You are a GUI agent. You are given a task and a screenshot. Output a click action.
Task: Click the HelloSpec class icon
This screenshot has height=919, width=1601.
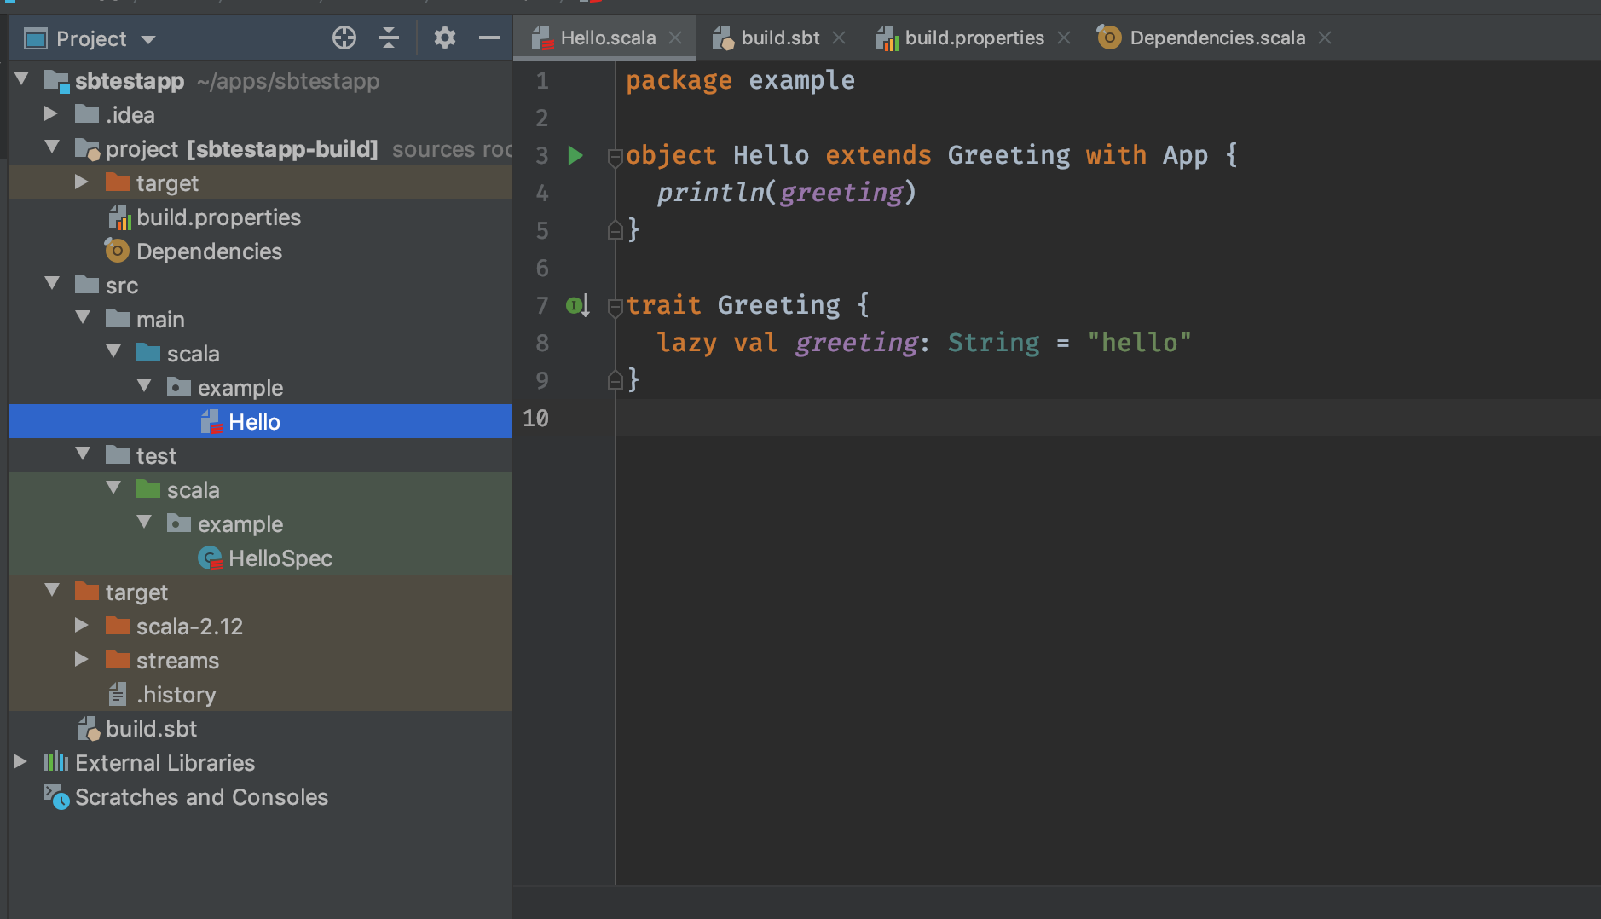tap(210, 558)
